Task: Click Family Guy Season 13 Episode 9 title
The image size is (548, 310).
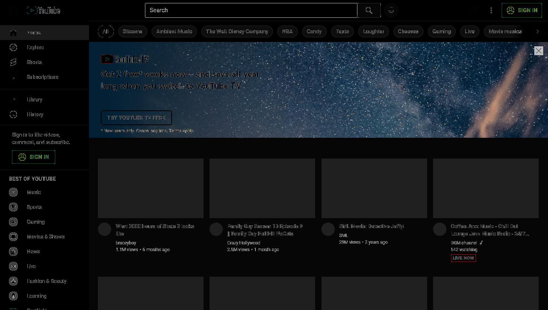Action: (x=265, y=230)
